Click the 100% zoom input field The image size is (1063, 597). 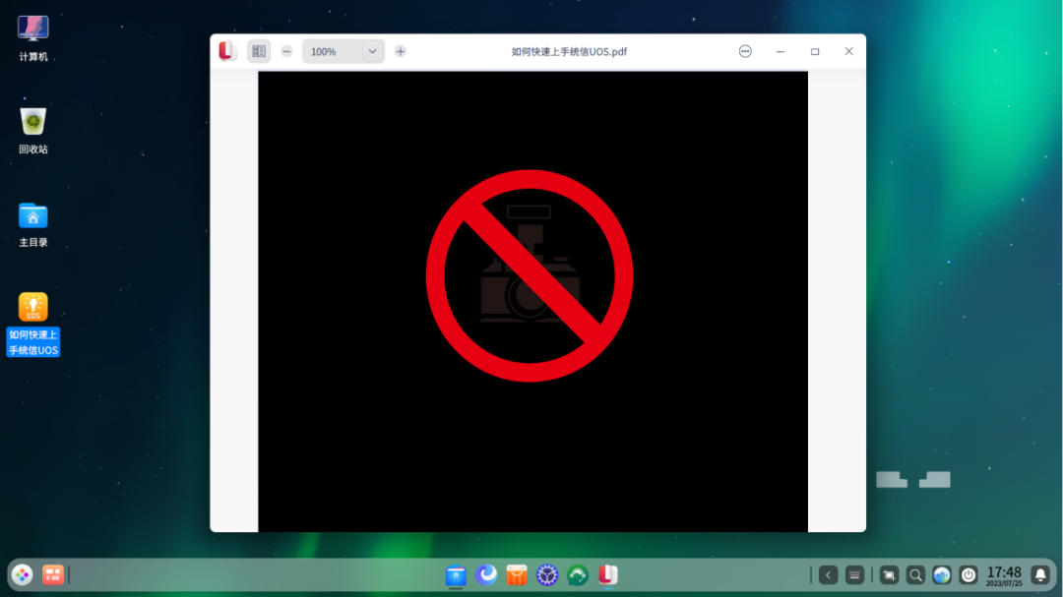pos(333,51)
